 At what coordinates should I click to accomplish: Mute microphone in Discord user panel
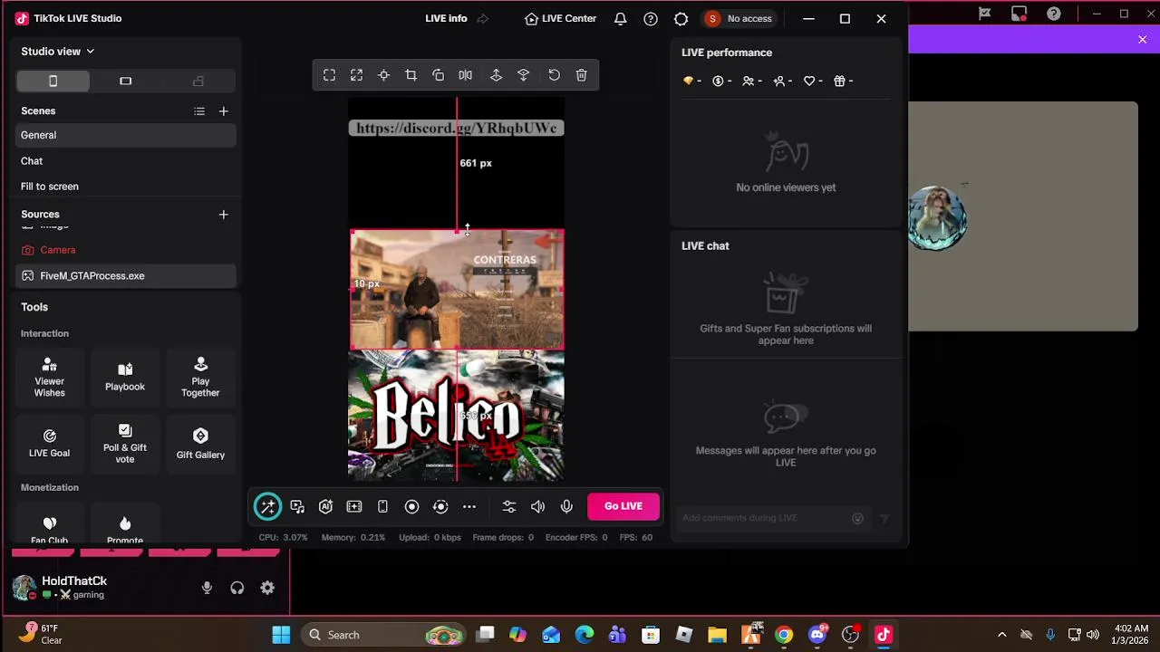[x=207, y=588]
